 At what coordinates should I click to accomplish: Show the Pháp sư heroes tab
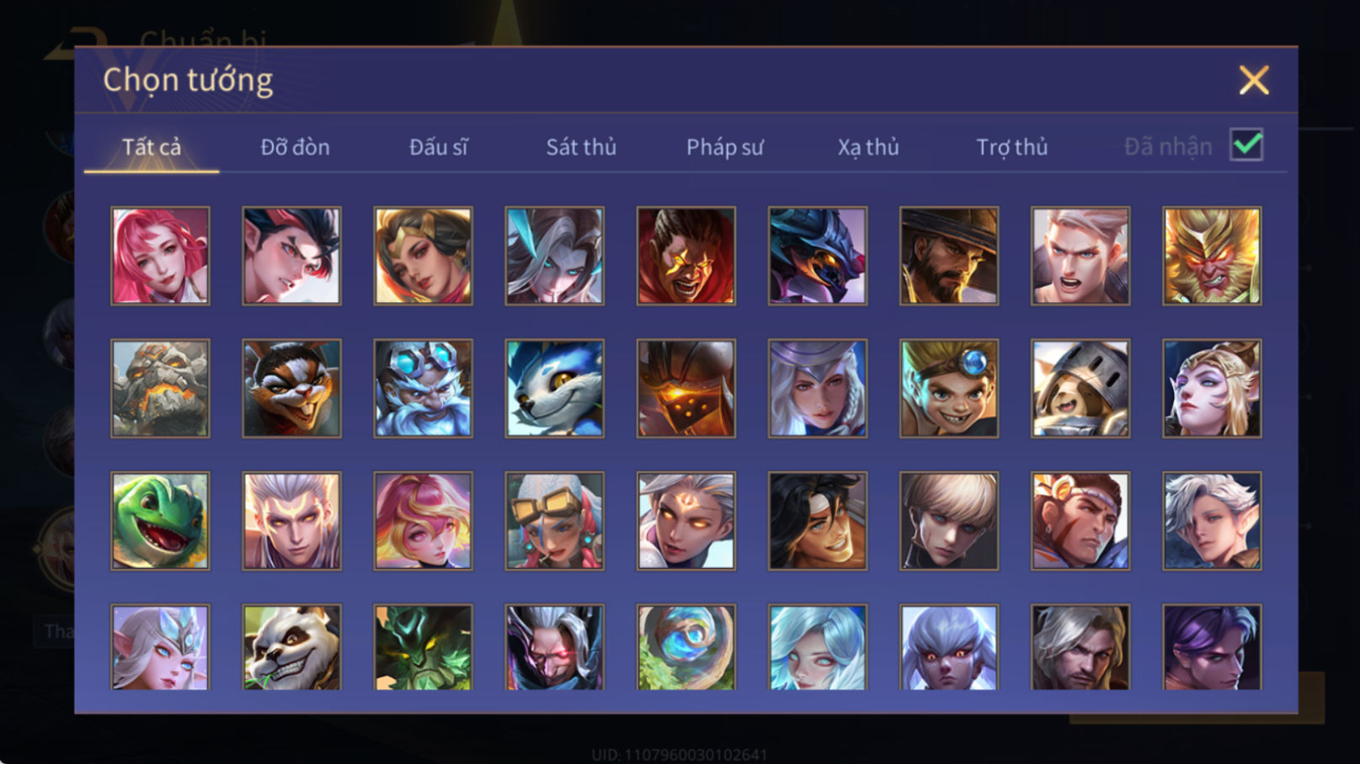pos(724,147)
